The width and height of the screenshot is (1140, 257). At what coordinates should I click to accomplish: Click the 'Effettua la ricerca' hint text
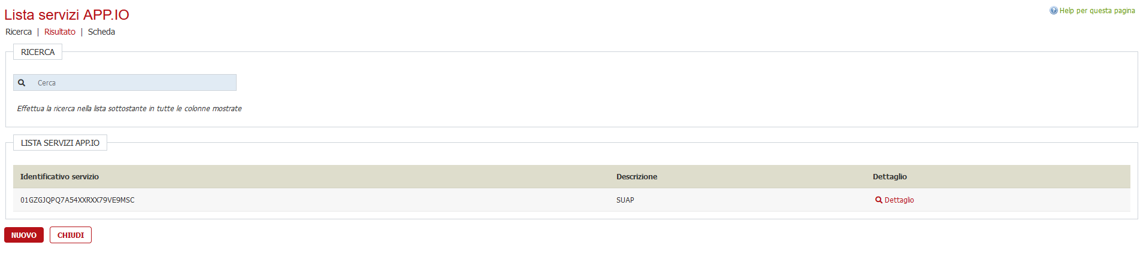129,109
